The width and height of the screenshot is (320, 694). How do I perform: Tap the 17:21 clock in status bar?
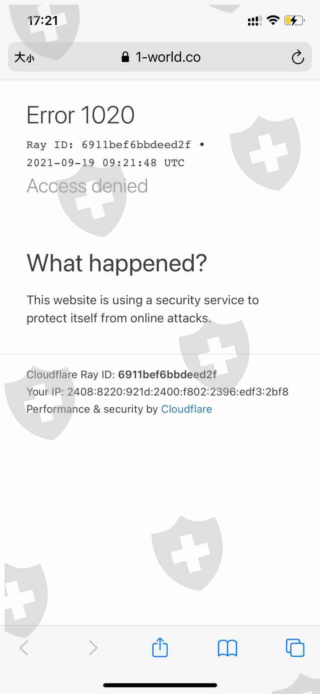point(43,21)
